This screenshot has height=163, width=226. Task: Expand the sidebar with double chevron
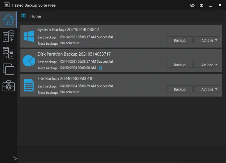15,158
